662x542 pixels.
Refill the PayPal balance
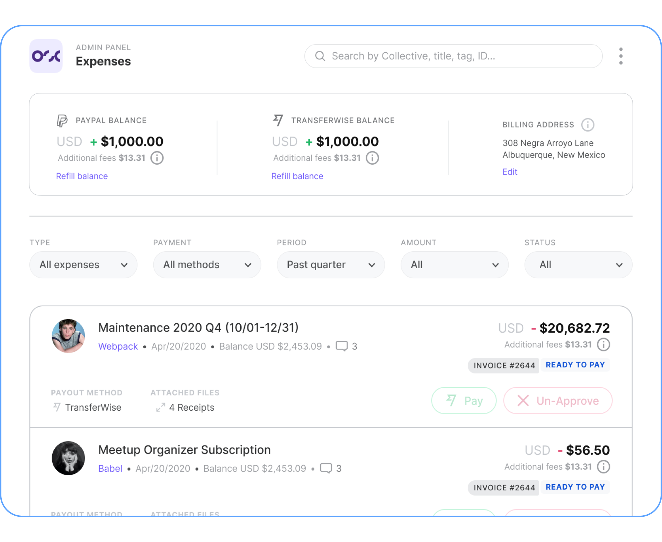(x=82, y=176)
